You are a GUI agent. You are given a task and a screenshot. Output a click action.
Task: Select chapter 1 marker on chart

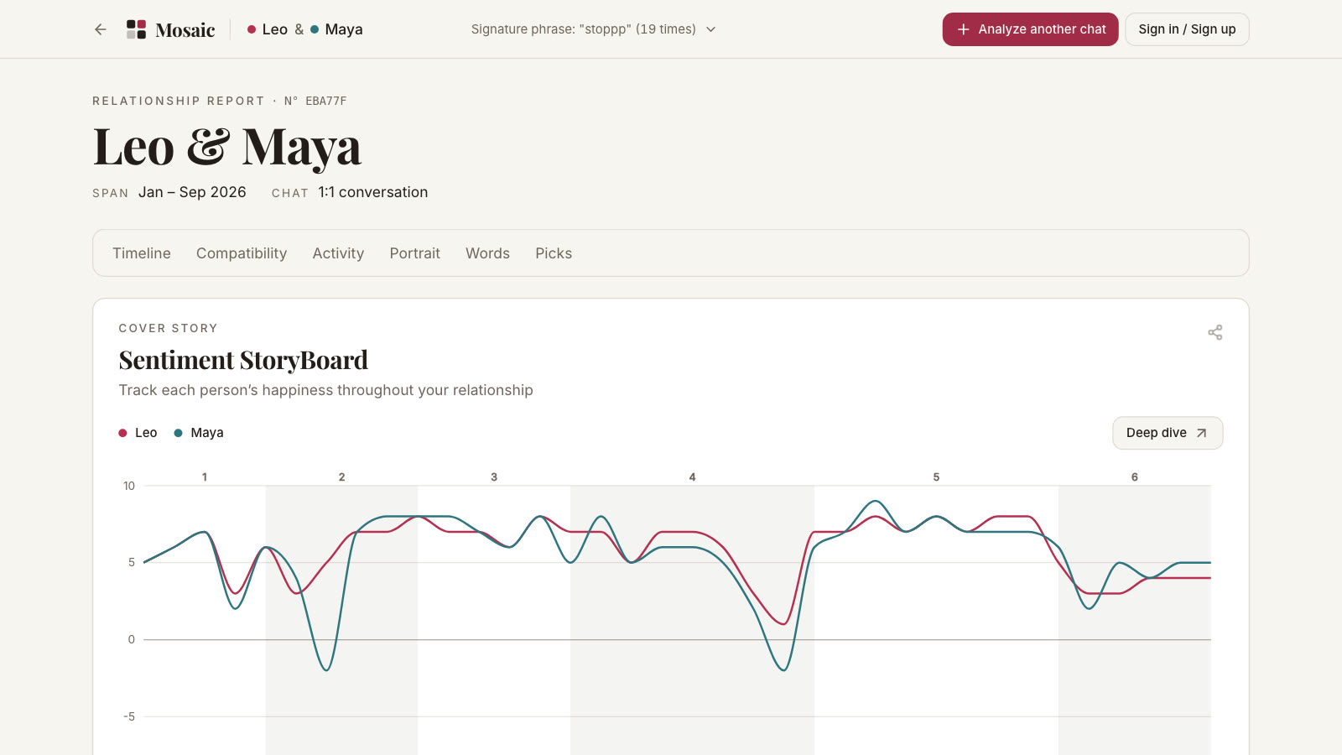click(205, 476)
